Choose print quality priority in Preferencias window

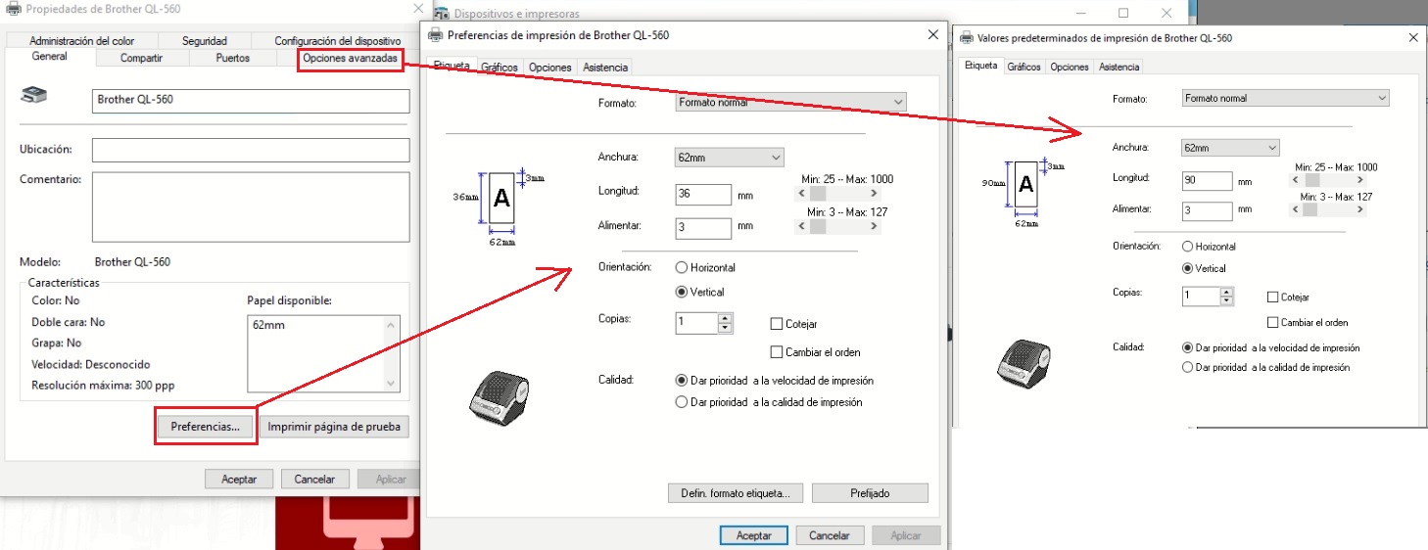click(x=682, y=402)
